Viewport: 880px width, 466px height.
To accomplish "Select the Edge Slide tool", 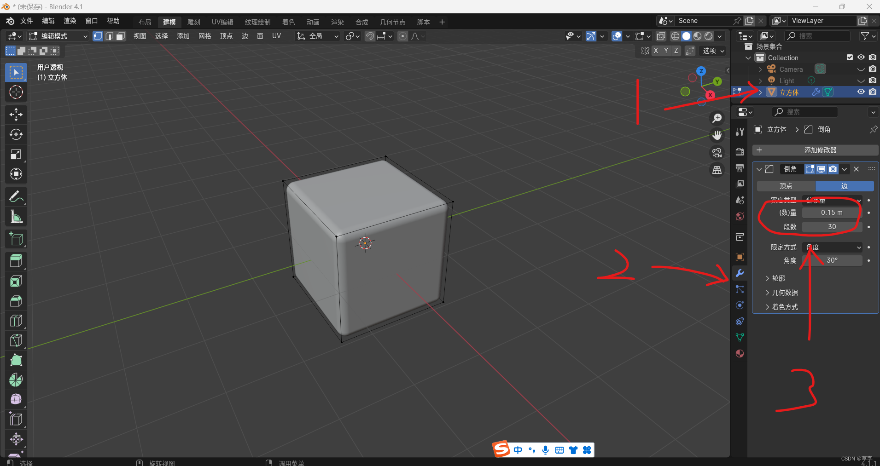I will tap(16, 419).
